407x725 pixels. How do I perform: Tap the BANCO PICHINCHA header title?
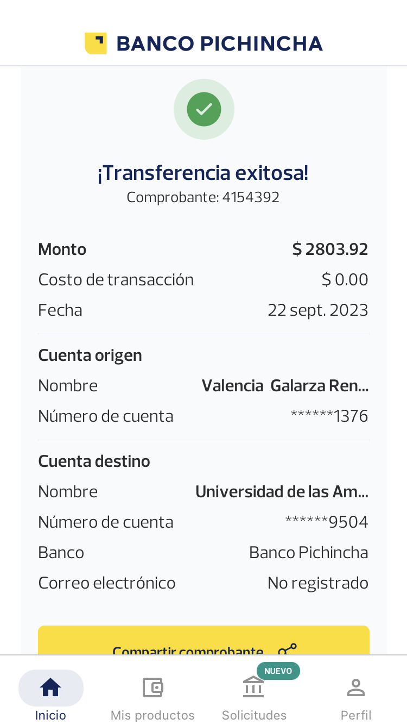(x=219, y=43)
